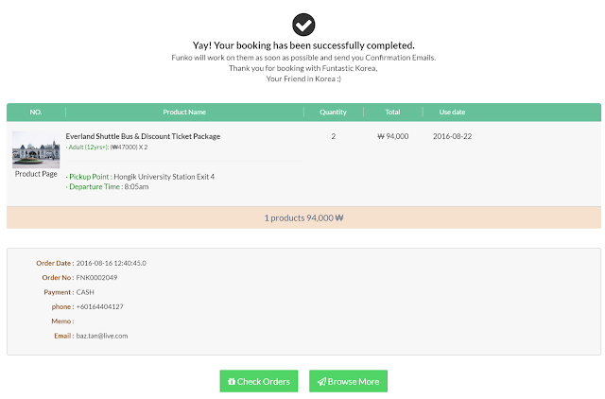Click the Use date column header

point(452,112)
